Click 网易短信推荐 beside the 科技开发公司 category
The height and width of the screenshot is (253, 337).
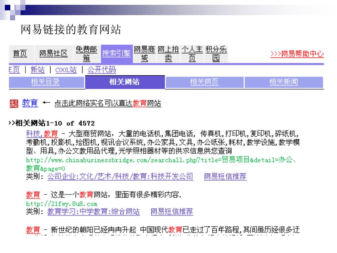click(x=225, y=177)
